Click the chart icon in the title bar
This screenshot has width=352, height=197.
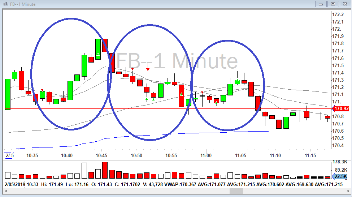(5, 4)
